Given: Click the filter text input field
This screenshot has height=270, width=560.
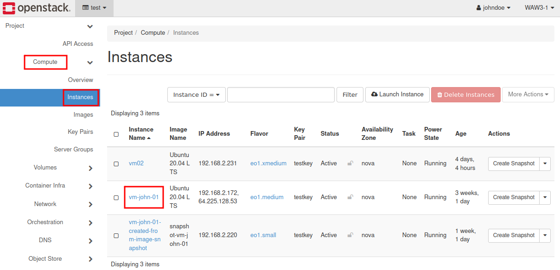Looking at the screenshot, I should [x=280, y=95].
